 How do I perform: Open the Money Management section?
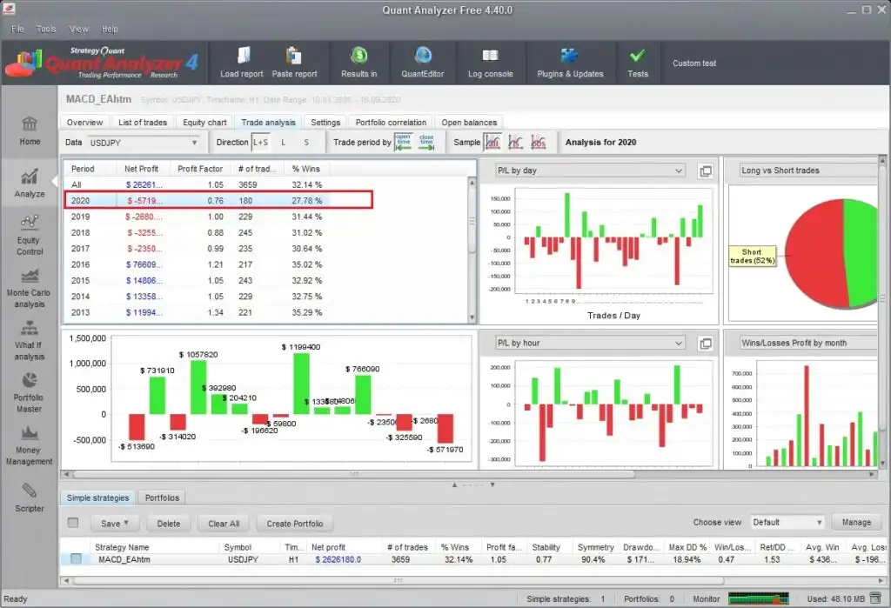click(x=29, y=444)
